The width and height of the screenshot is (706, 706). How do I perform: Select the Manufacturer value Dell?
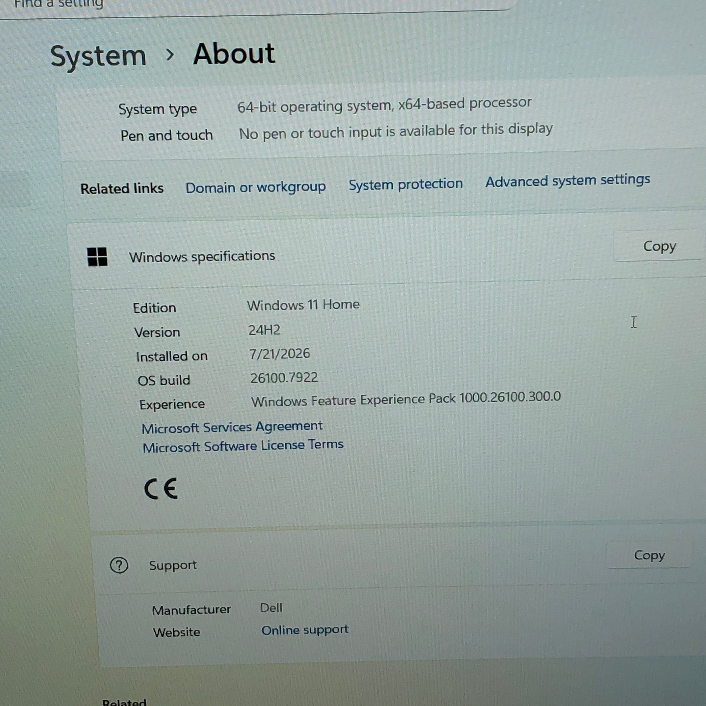271,608
